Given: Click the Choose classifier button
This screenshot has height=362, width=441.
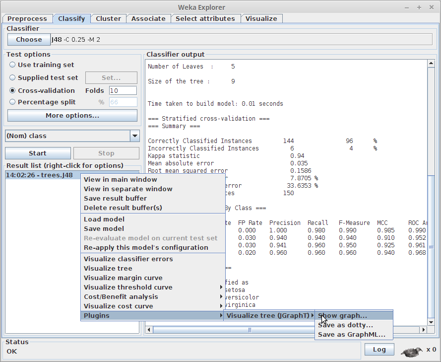Looking at the screenshot, I should coord(29,39).
